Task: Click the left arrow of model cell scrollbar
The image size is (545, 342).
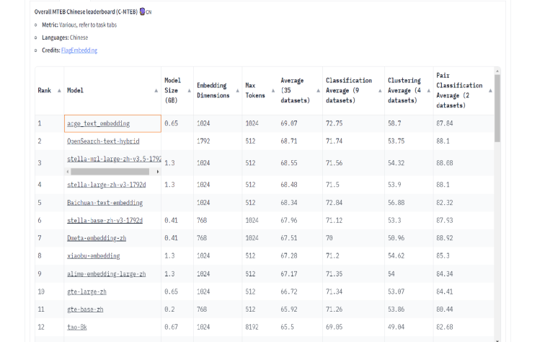Action: pos(68,172)
